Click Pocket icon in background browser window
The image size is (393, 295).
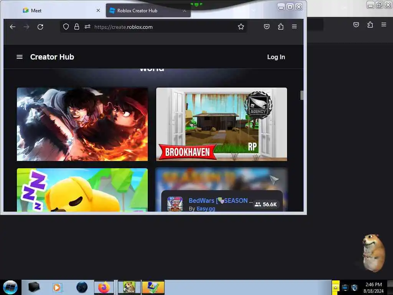click(356, 25)
